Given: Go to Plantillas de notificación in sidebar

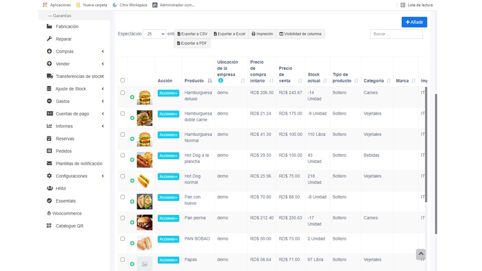Looking at the screenshot, I should click(x=79, y=163).
